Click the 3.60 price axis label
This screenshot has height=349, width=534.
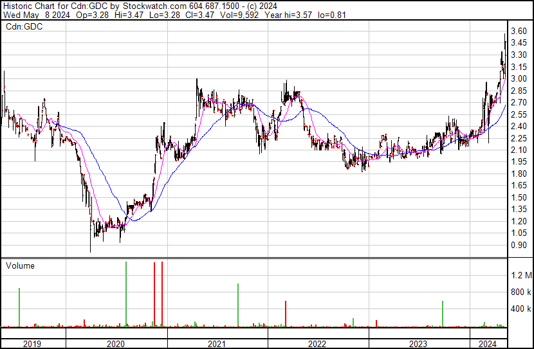tap(519, 31)
